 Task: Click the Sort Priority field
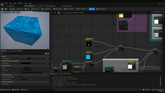(26, 70)
